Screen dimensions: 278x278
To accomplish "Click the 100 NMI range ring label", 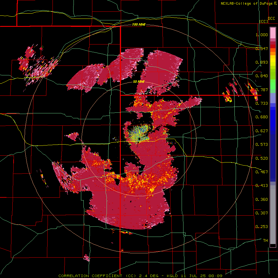I will click(x=139, y=24).
